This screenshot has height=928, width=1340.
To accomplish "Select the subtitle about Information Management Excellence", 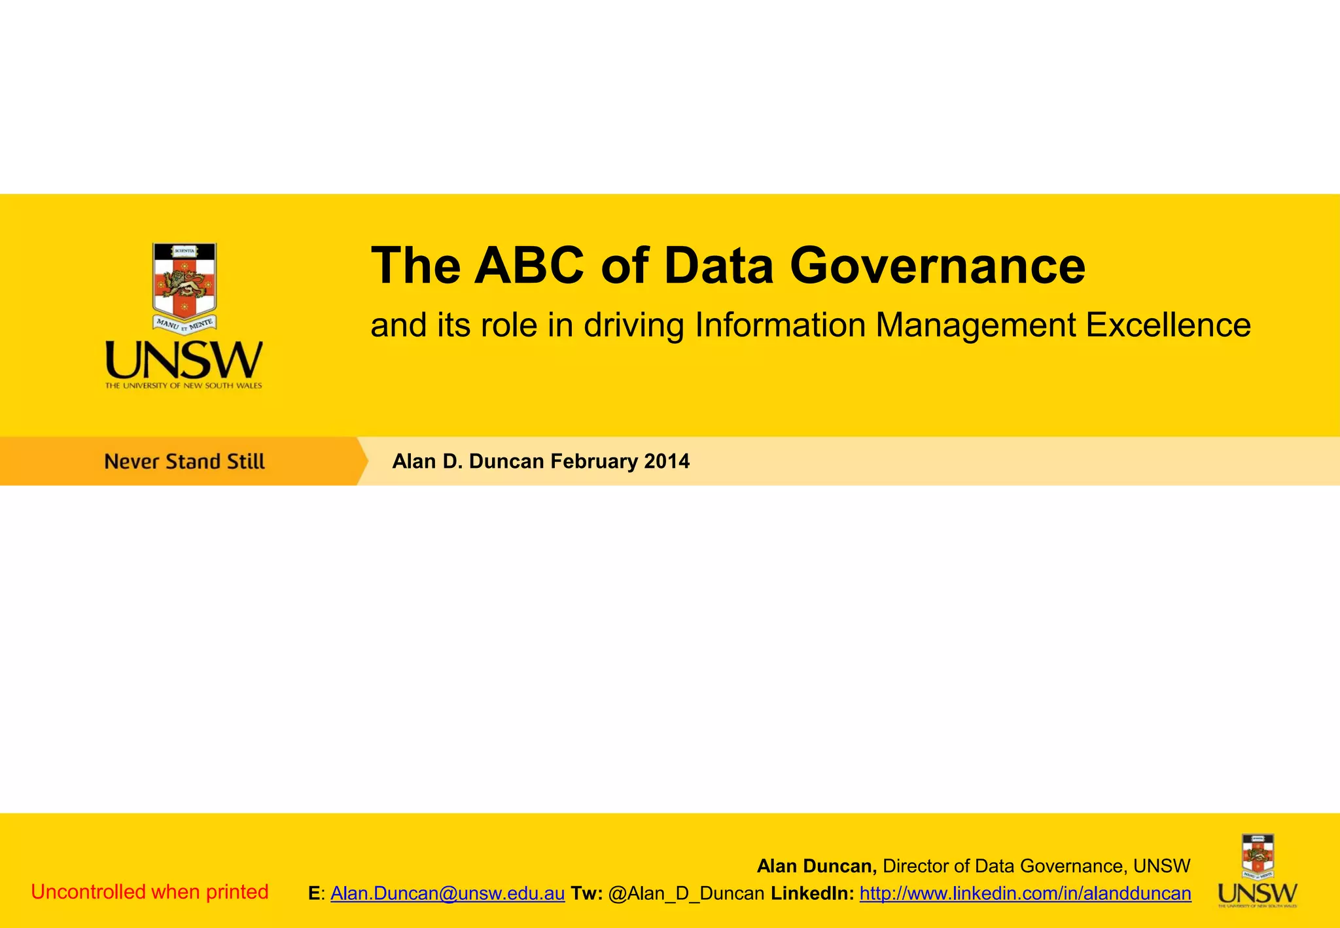I will [x=810, y=325].
